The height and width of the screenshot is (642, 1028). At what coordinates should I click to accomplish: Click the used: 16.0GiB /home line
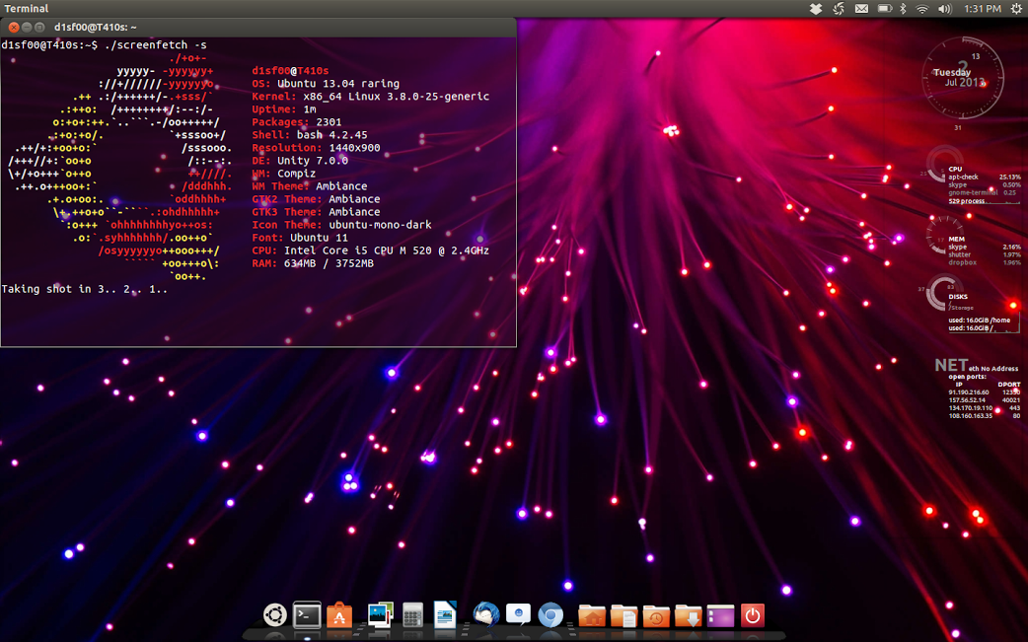[x=980, y=321]
